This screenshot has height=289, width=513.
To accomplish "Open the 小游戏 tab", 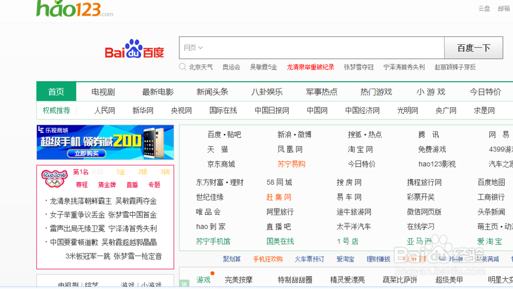I will pos(431,92).
